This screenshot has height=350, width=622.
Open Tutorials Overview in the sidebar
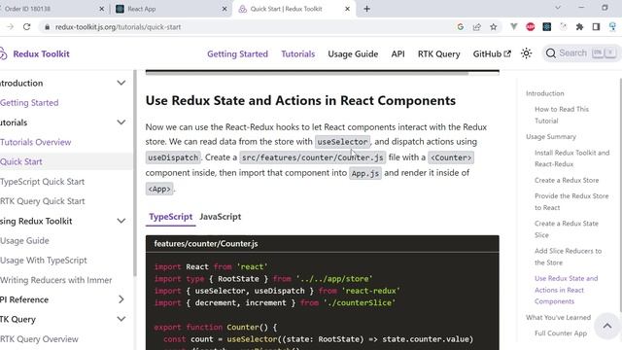(x=36, y=142)
